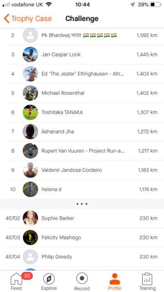Open Sophie Barker's profile picture
This screenshot has height=292, width=164.
(x=31, y=218)
